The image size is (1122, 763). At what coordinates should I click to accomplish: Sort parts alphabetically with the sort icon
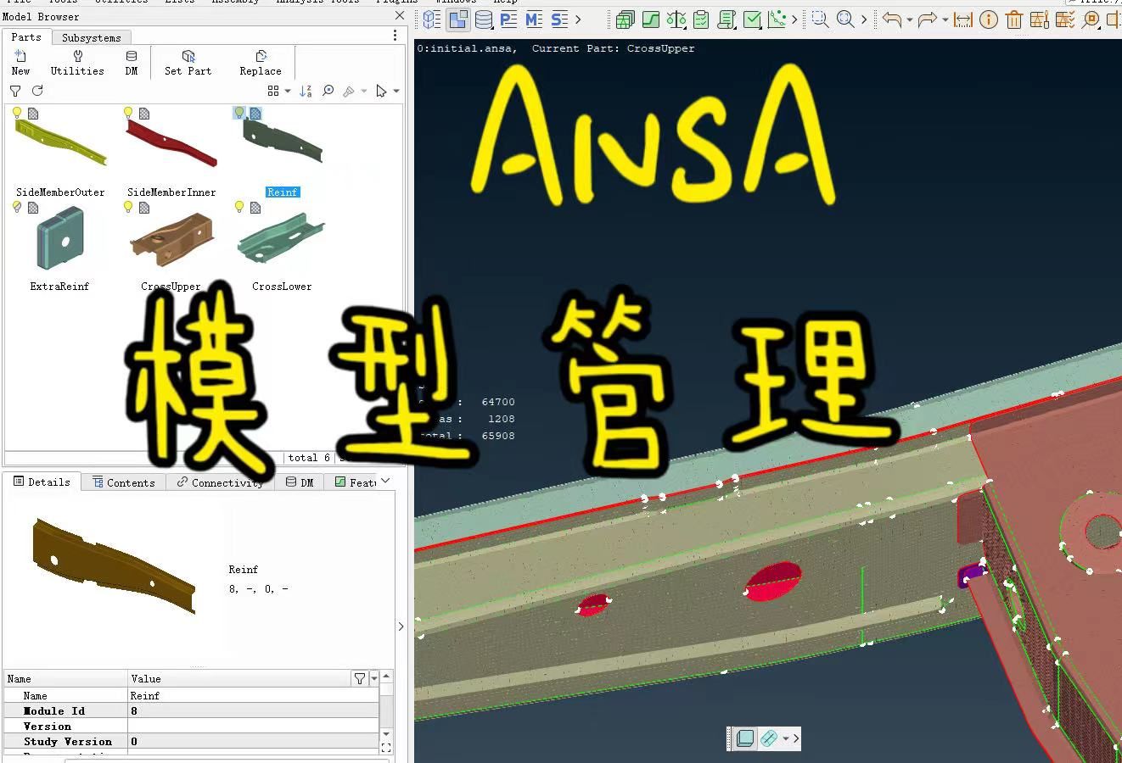click(306, 91)
